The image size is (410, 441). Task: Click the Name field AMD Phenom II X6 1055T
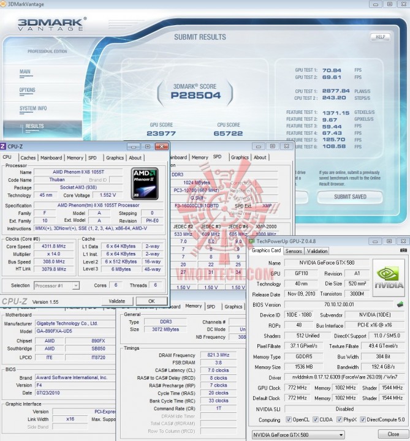point(78,172)
